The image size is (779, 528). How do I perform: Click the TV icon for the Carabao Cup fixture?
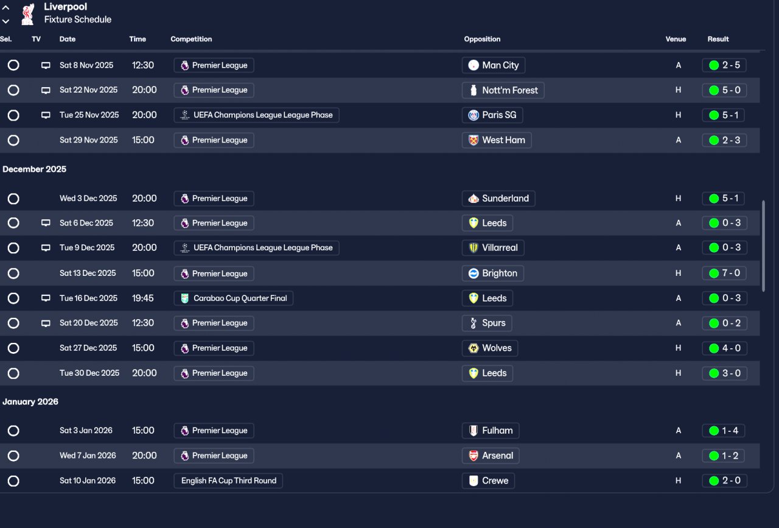click(x=46, y=298)
